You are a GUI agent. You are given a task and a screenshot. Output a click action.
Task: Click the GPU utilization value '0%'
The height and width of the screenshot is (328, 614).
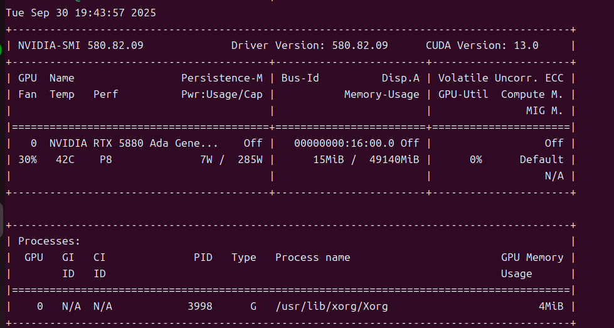coord(476,160)
